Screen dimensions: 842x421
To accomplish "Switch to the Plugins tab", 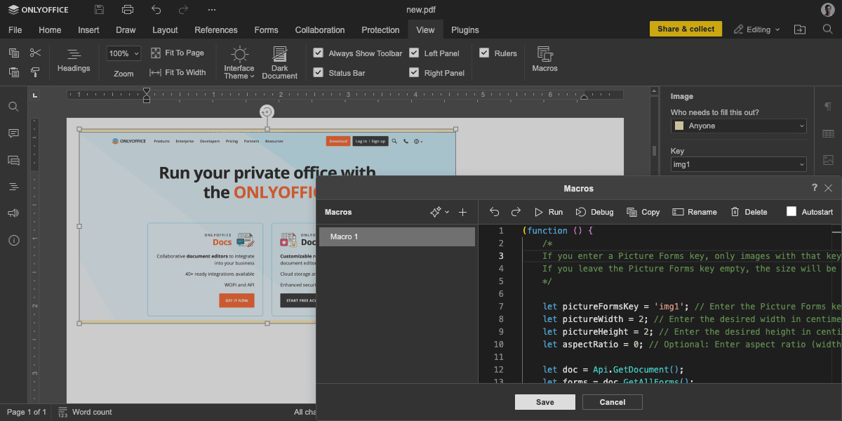I will tap(465, 29).
